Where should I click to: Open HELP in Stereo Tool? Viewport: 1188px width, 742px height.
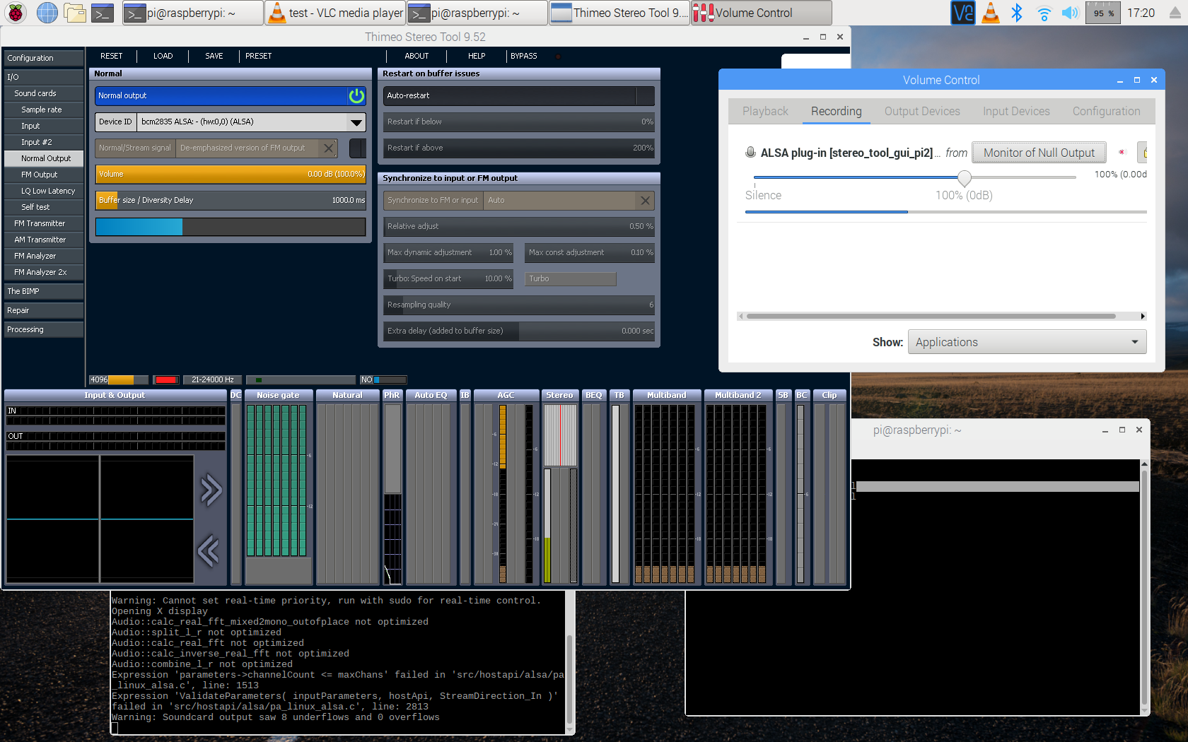click(476, 56)
